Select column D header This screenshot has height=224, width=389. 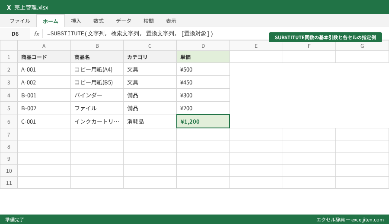[x=203, y=46]
